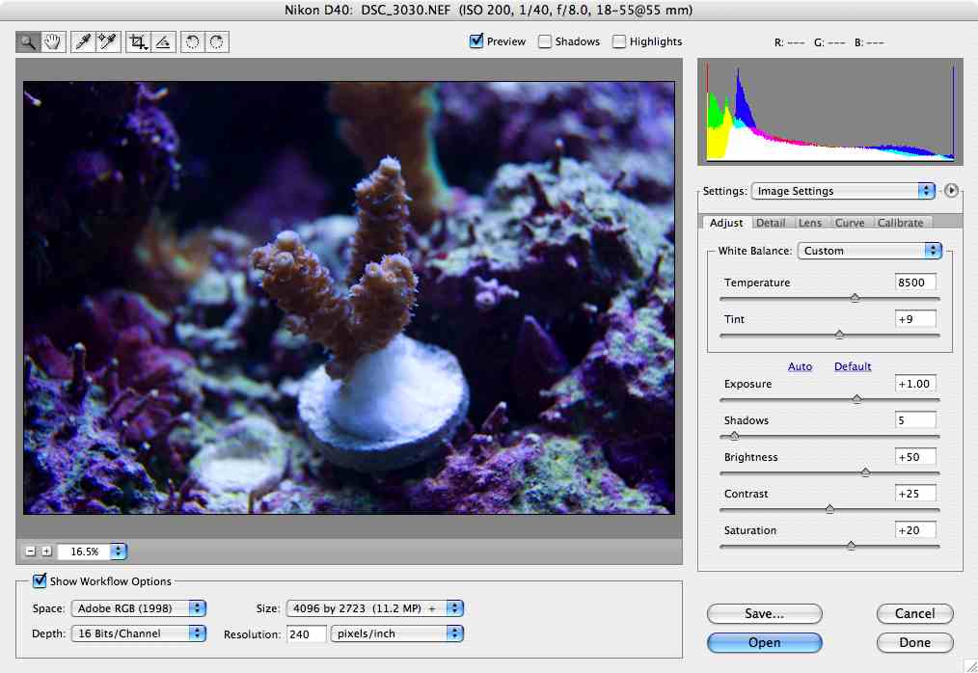Uncheck Show Workflow Options
The image size is (978, 673).
(40, 580)
